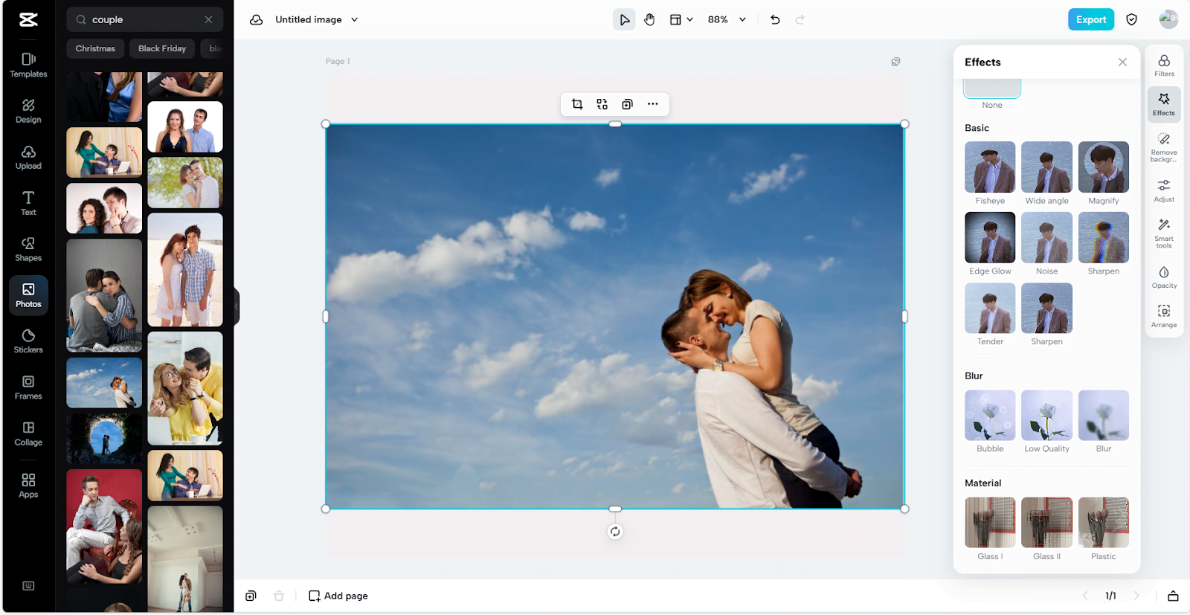Click the Opacity icon

[x=1163, y=277]
